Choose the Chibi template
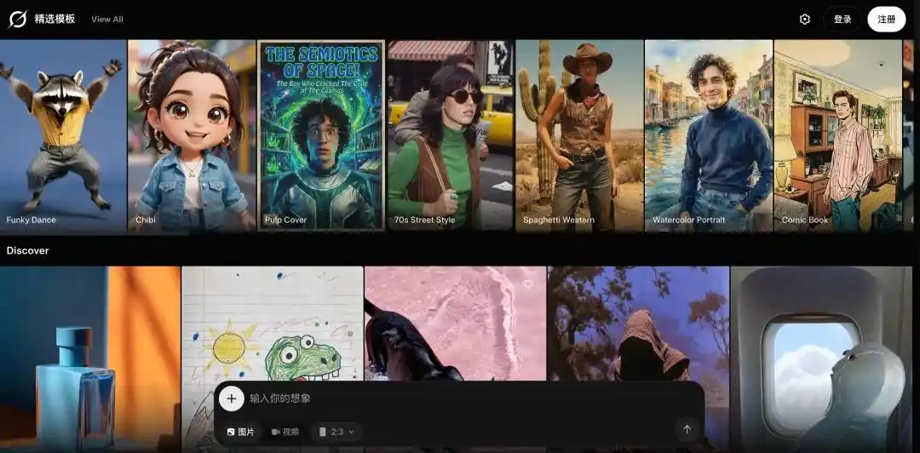 pos(192,136)
